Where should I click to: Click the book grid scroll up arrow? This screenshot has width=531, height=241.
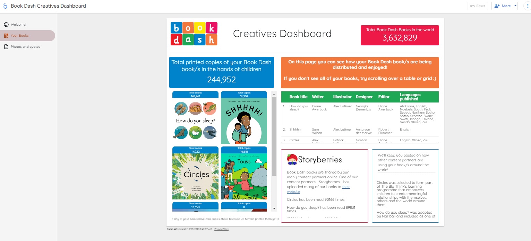pyautogui.click(x=274, y=94)
